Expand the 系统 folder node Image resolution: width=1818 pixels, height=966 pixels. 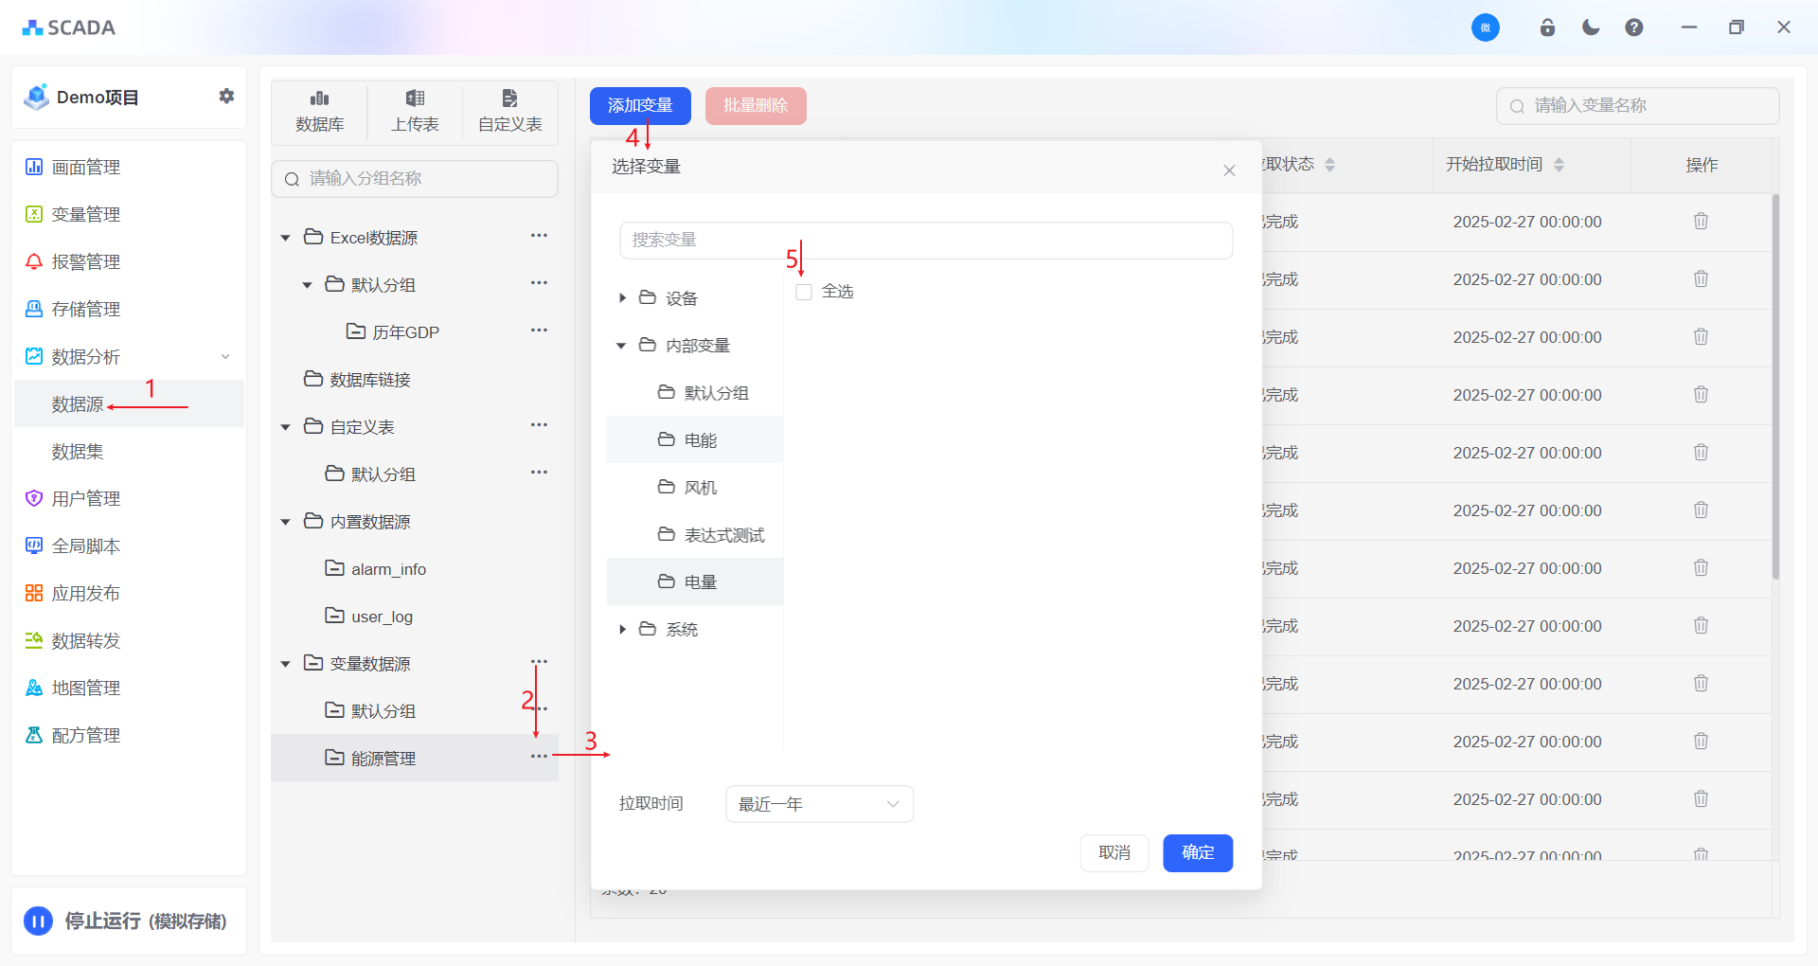point(622,630)
